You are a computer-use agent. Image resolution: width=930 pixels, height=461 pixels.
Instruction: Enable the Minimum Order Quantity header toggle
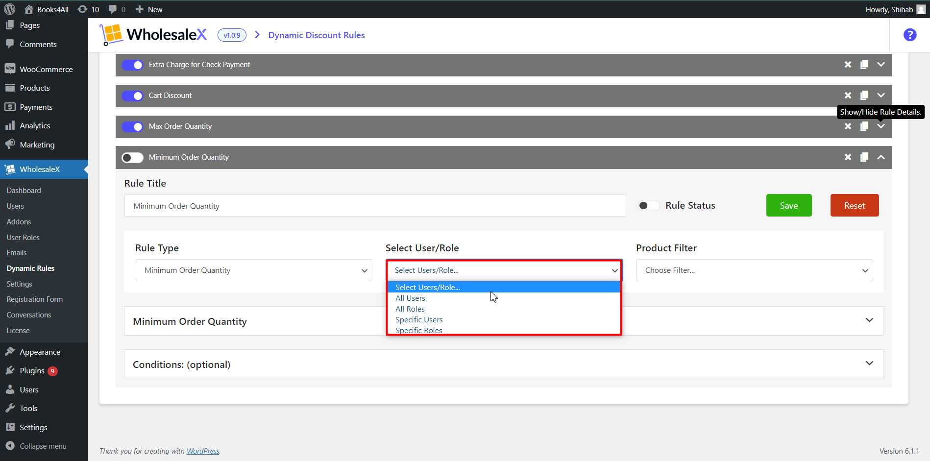click(x=132, y=157)
